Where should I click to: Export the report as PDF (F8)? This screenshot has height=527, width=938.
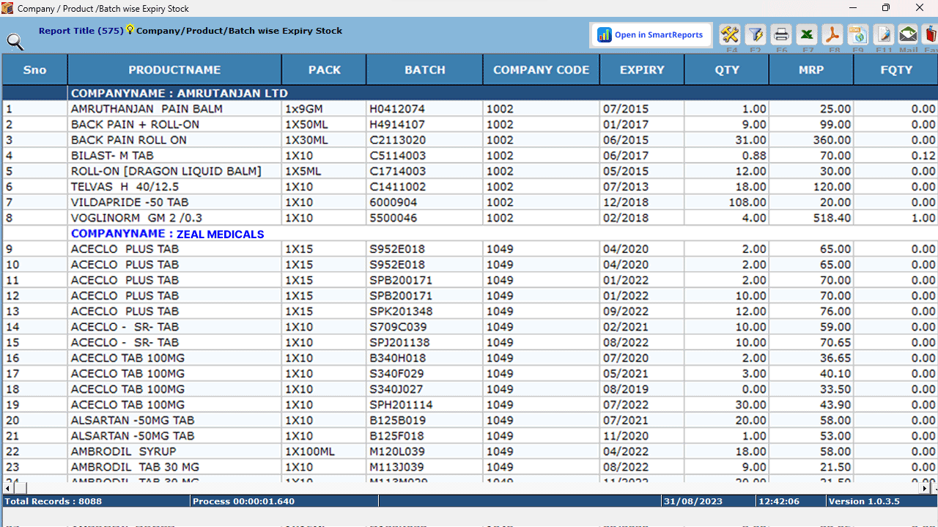coord(832,34)
